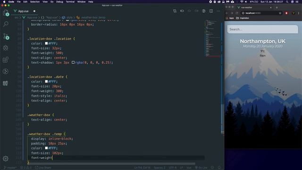The image size is (302, 170).
Task: Open the View menu
Action: (x=45, y=2)
